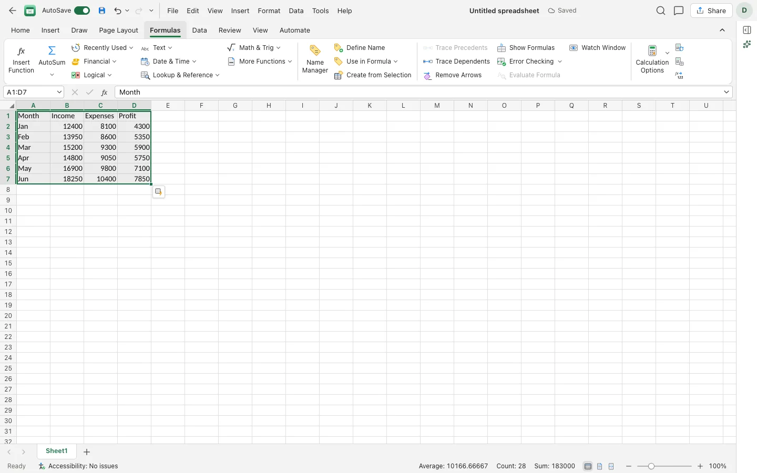Toggle Show Formulas
The height and width of the screenshot is (473, 757).
(x=526, y=48)
